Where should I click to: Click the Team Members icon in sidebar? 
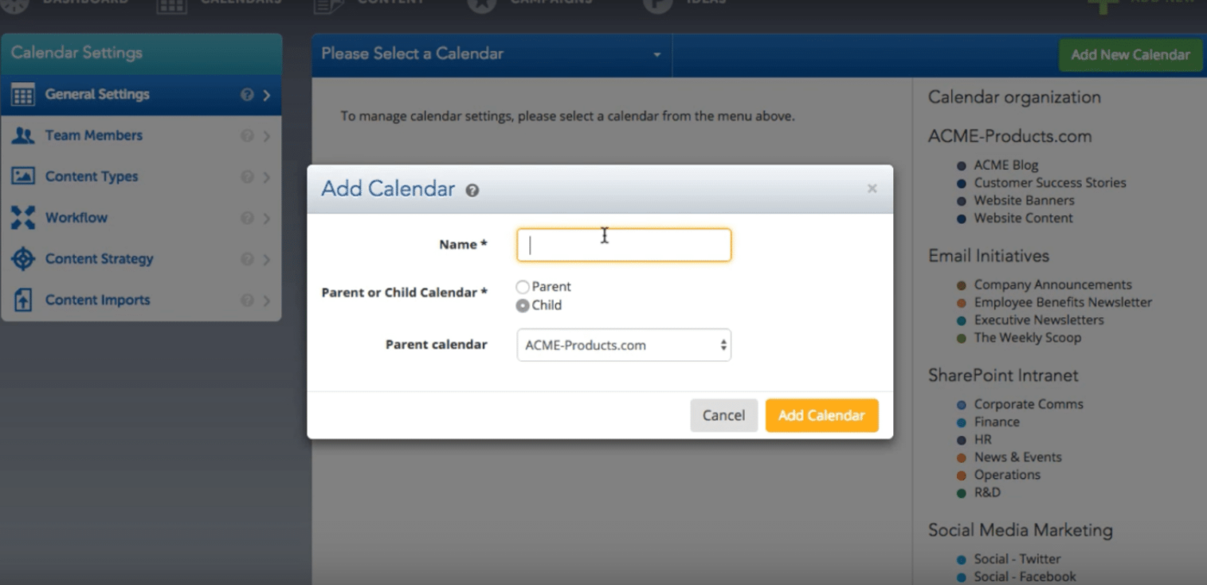pos(23,135)
